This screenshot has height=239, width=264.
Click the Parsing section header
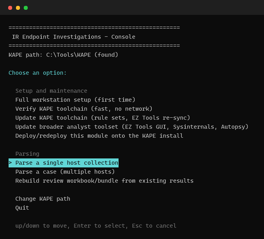click(27, 154)
